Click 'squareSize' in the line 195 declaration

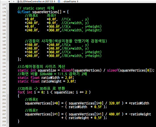pyautogui.click(x=47, y=70)
